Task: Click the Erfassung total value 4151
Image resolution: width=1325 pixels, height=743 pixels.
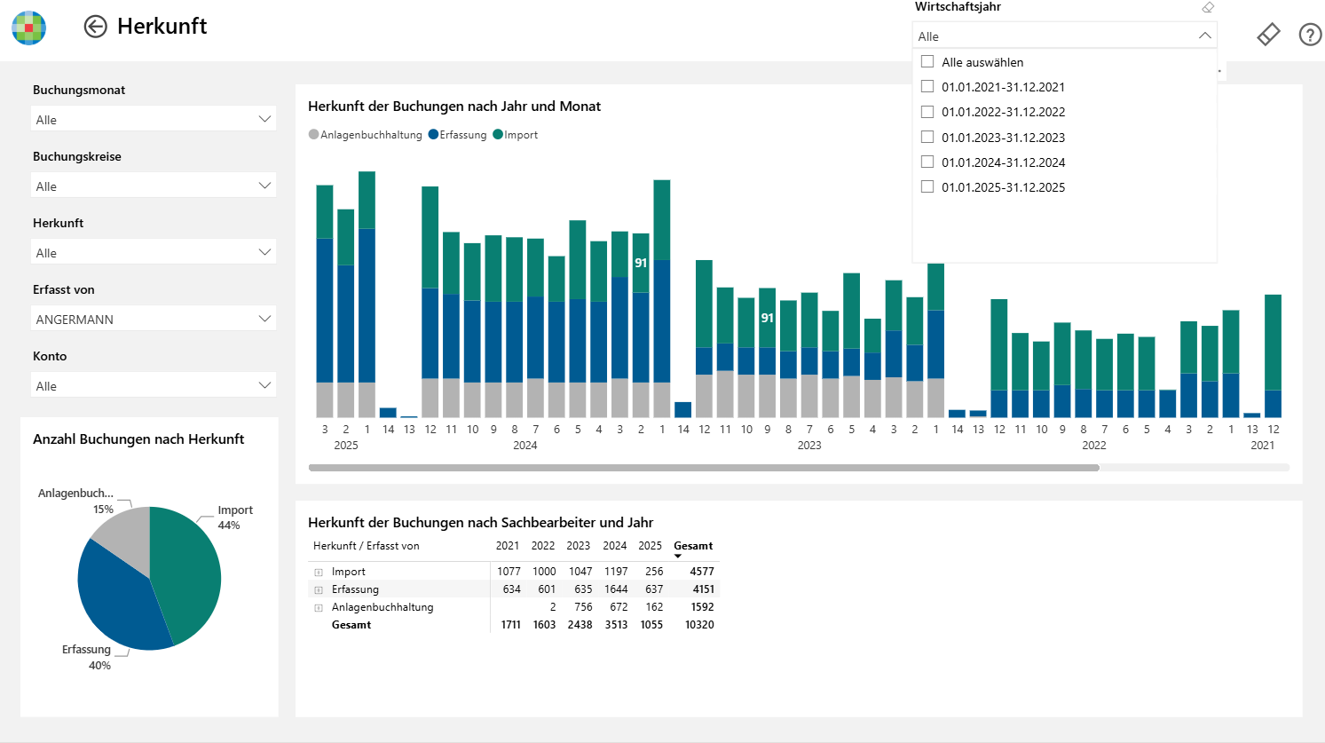Action: 703,589
